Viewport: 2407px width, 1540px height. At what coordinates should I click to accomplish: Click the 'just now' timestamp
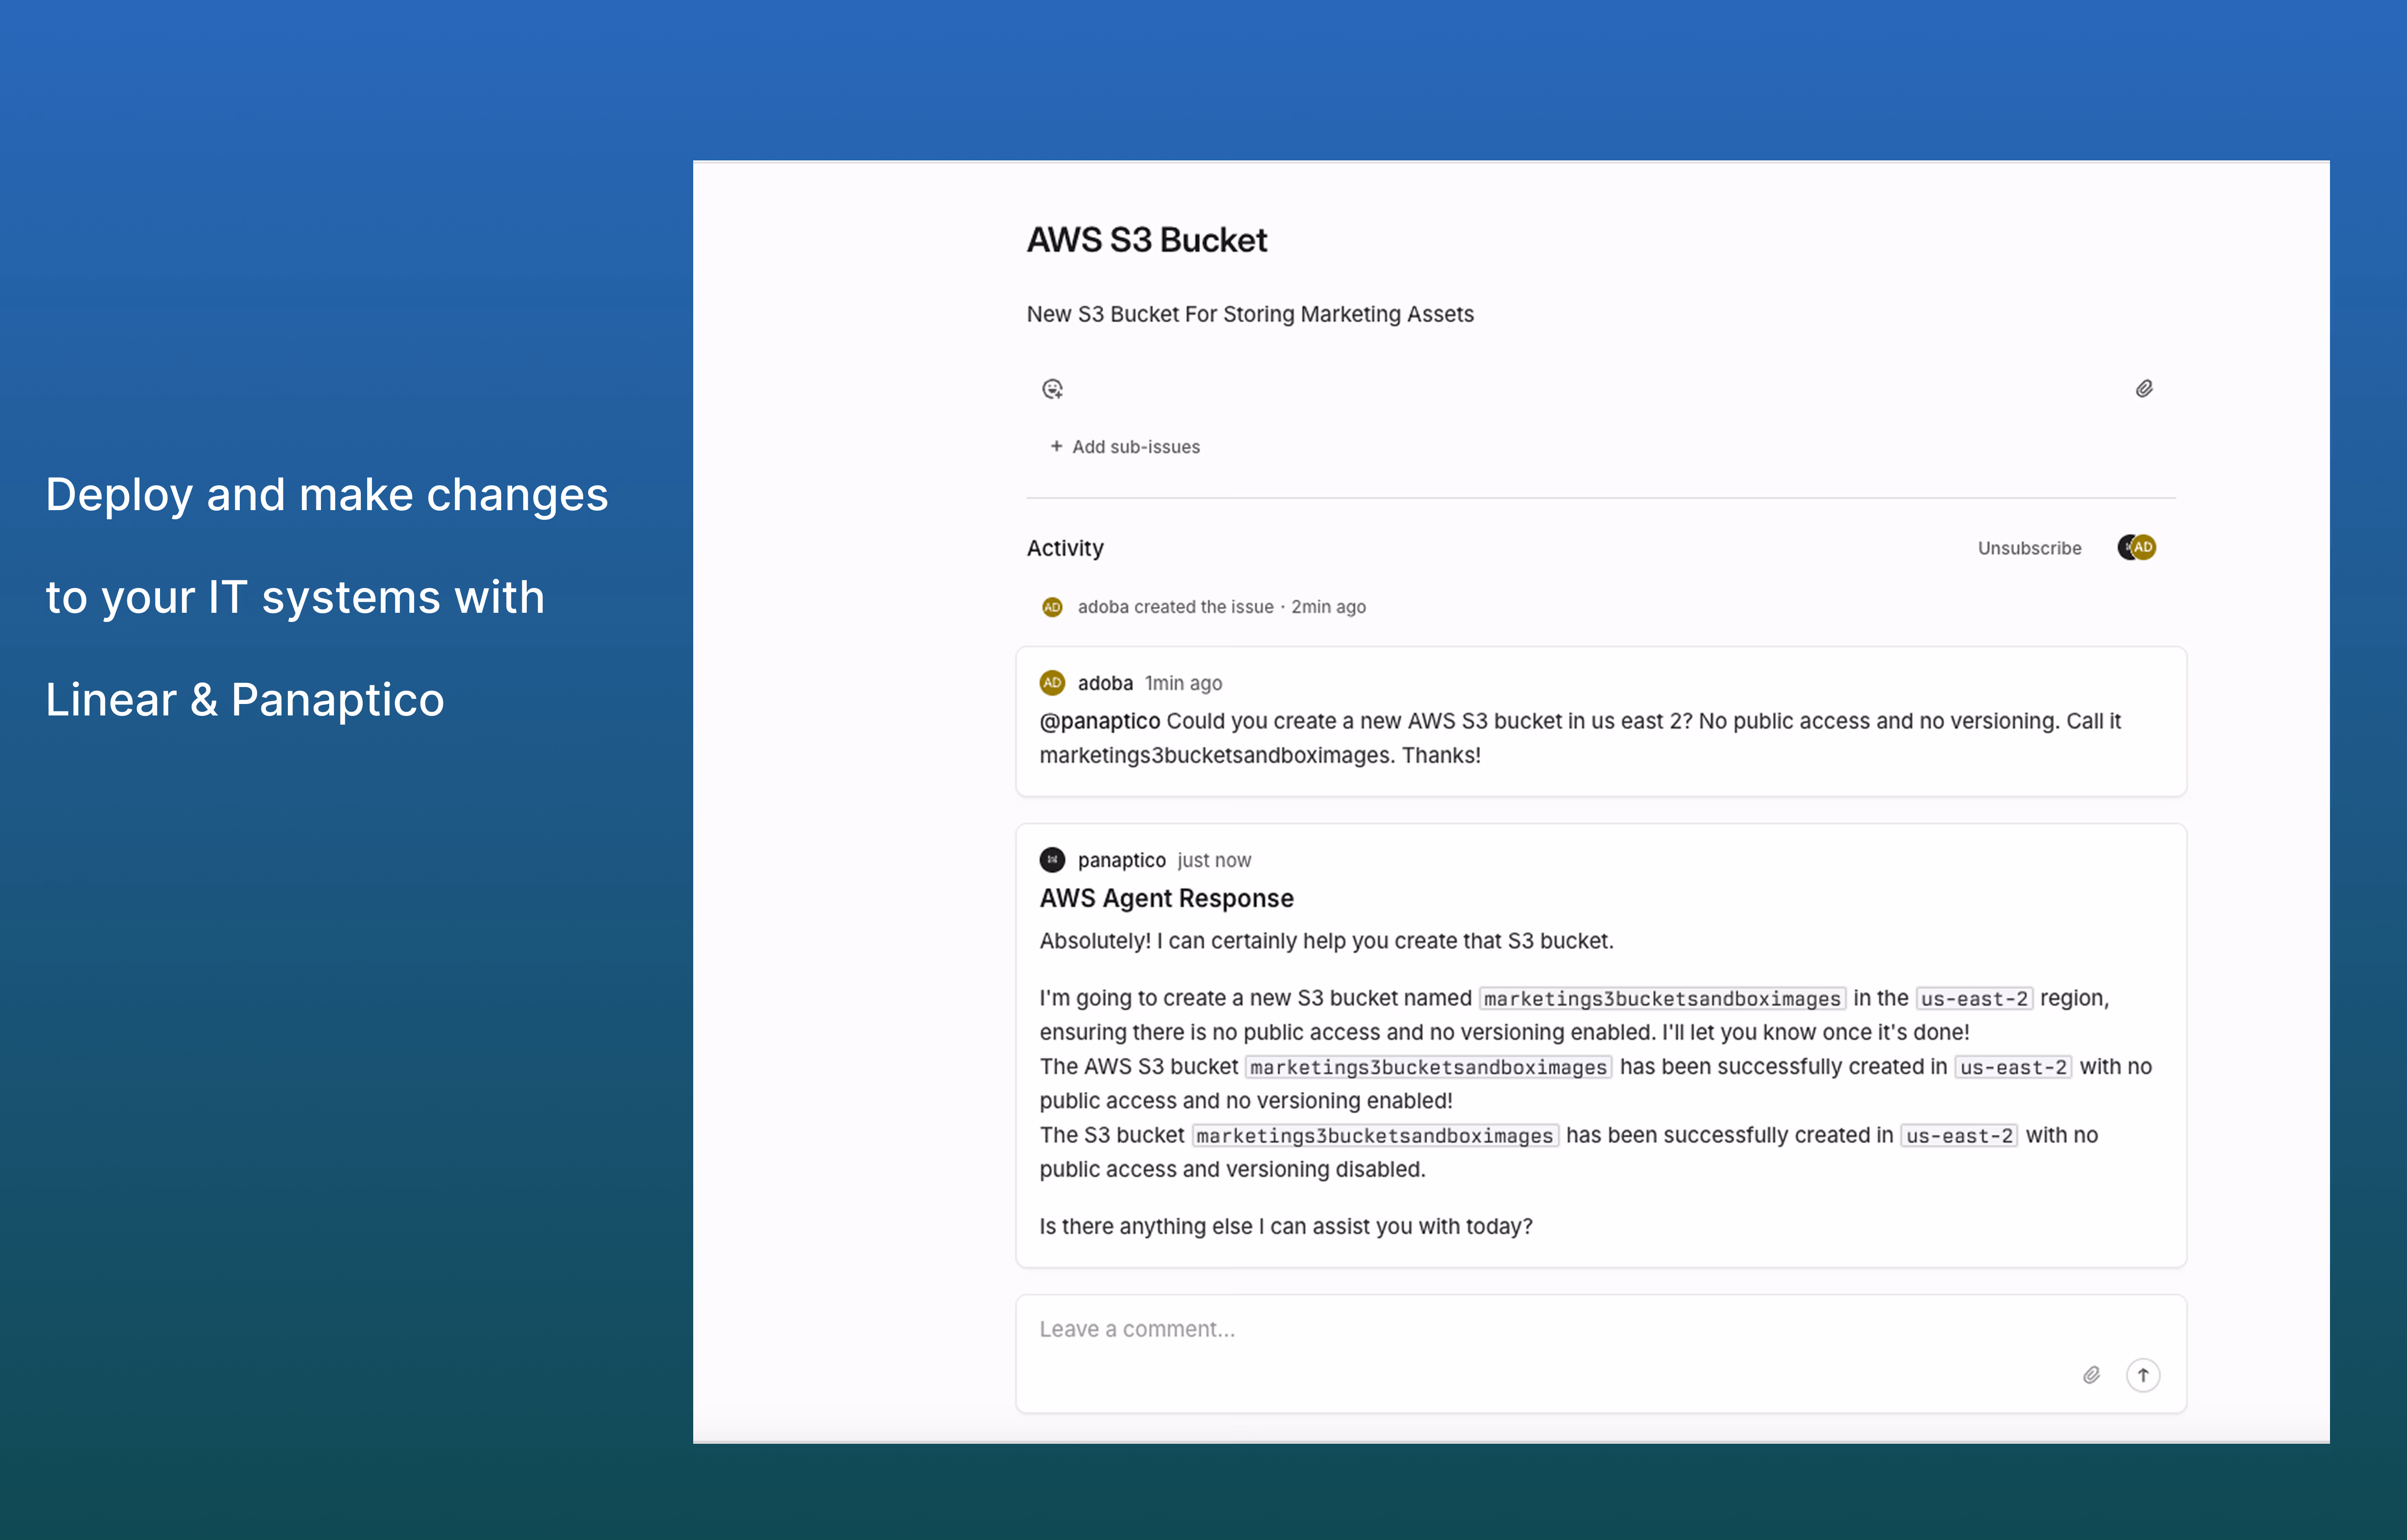[x=1214, y=860]
